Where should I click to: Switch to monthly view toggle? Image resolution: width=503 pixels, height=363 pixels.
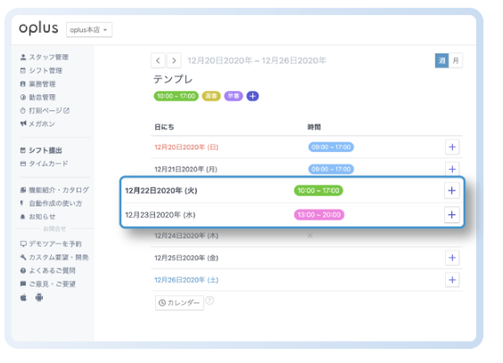(456, 60)
